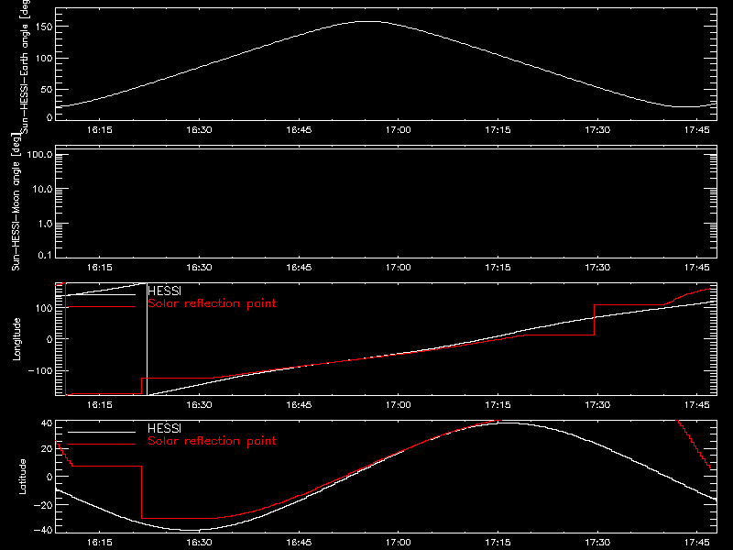Select the 20 tick on Latitude axis
733x550 pixels.
(47, 449)
